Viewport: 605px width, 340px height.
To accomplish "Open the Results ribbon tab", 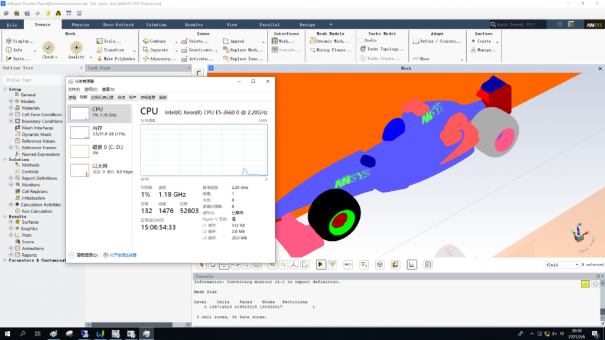I will [194, 25].
